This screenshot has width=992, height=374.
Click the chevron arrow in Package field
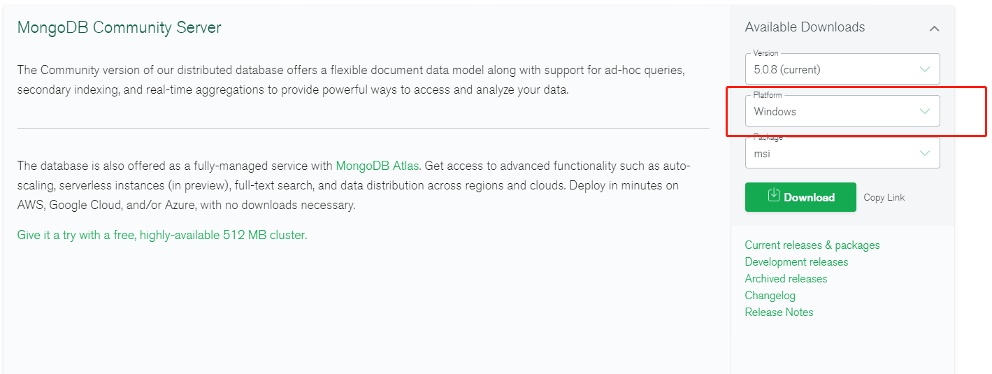coord(925,153)
